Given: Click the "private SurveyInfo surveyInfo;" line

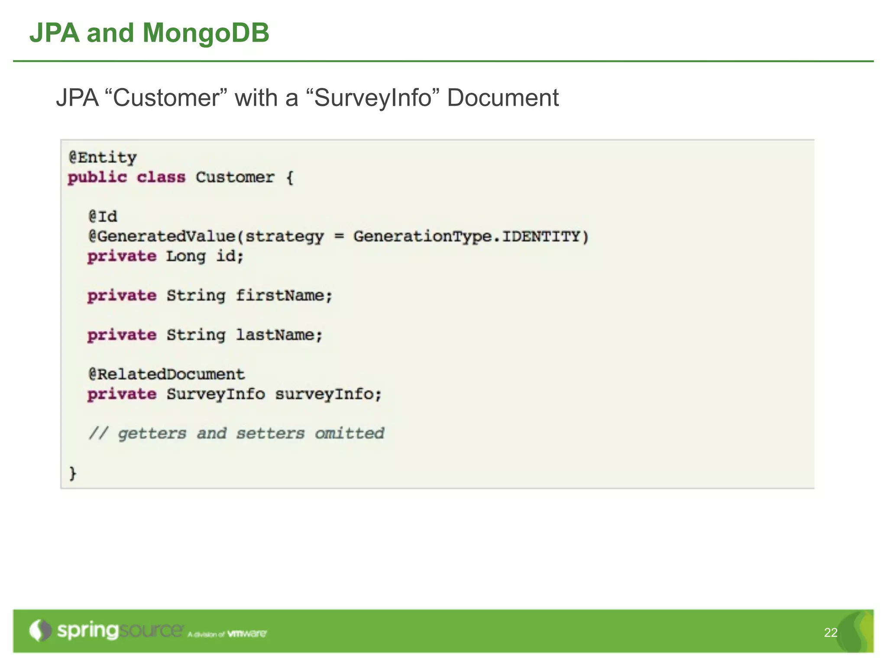Looking at the screenshot, I should (x=234, y=394).
